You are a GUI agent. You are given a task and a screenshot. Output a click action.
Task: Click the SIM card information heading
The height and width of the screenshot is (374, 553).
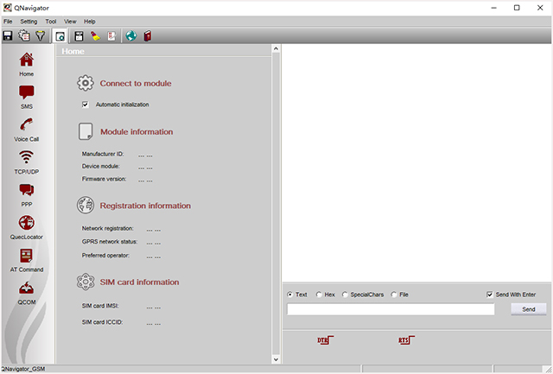click(x=139, y=282)
